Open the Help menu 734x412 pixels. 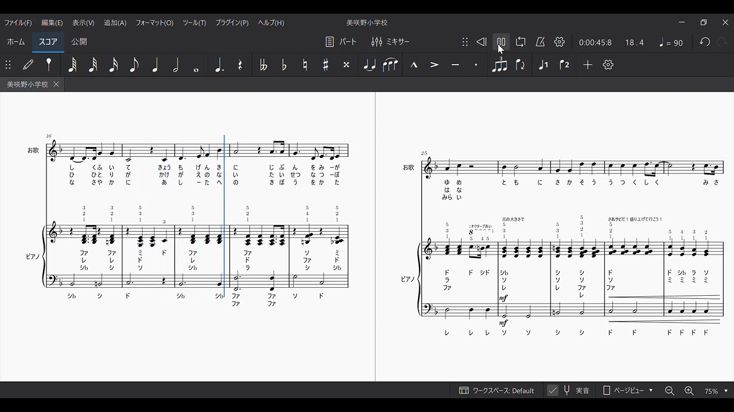tap(271, 23)
